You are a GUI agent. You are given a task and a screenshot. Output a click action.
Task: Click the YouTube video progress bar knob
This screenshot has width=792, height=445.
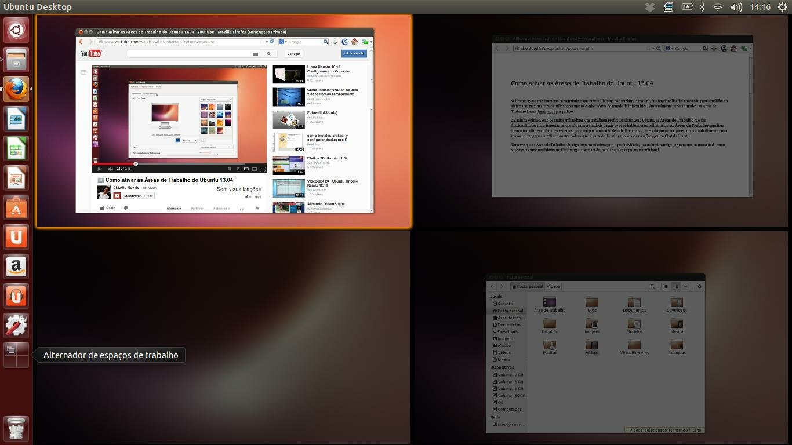(136, 164)
